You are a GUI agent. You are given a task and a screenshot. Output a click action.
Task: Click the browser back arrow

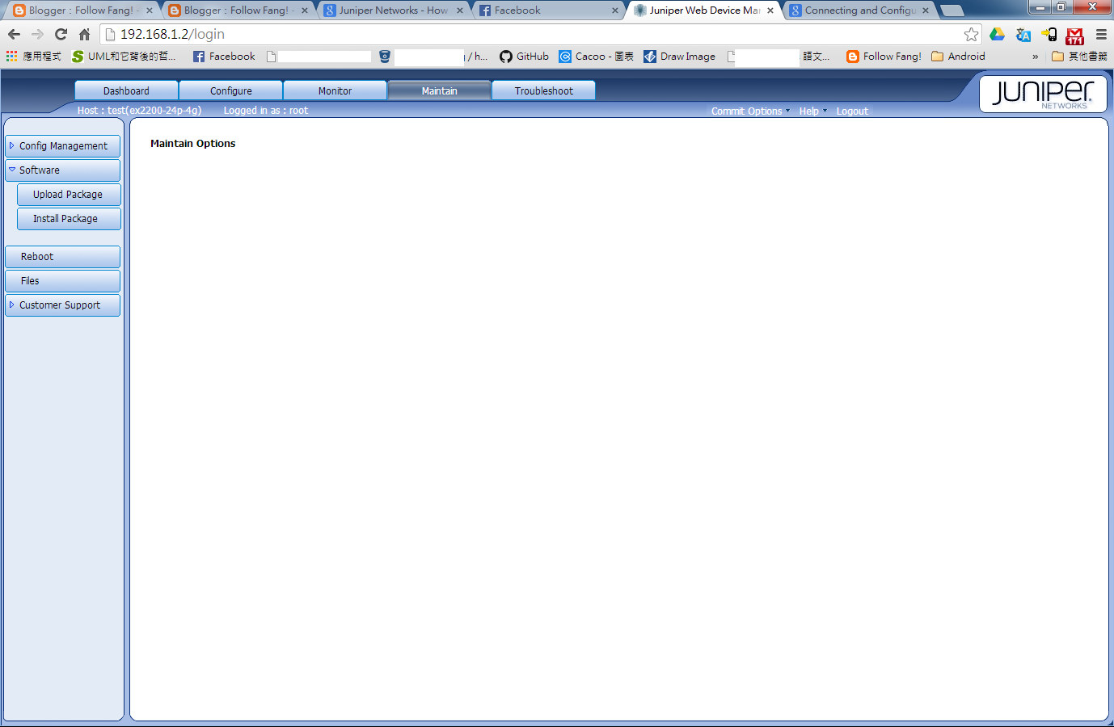pyautogui.click(x=14, y=34)
